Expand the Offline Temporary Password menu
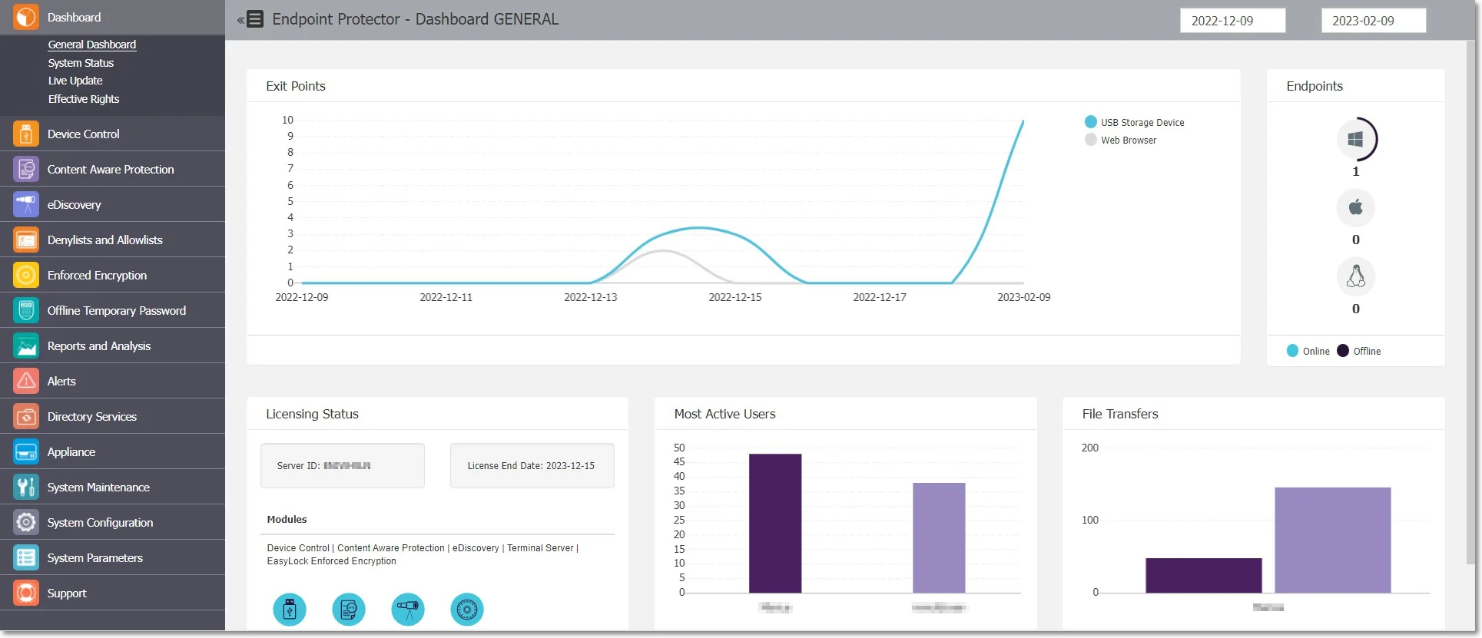This screenshot has height=638, width=1482. tap(112, 310)
